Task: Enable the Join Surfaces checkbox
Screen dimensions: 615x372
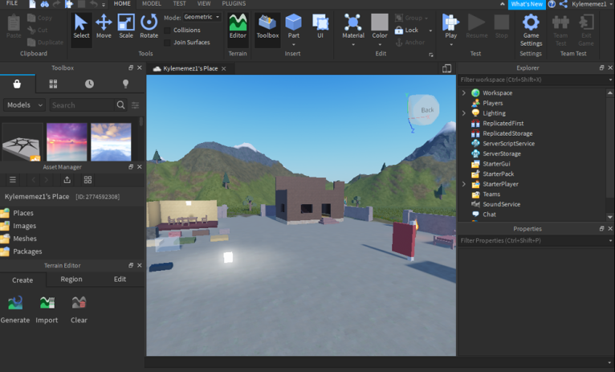Action: pos(167,43)
